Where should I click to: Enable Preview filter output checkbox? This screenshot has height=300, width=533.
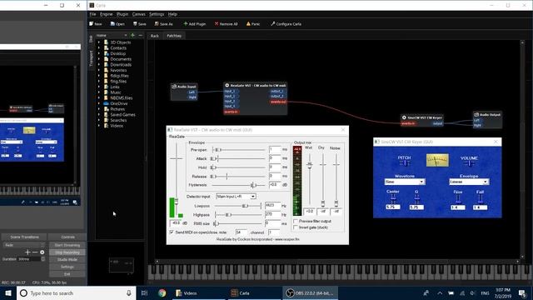click(x=296, y=221)
